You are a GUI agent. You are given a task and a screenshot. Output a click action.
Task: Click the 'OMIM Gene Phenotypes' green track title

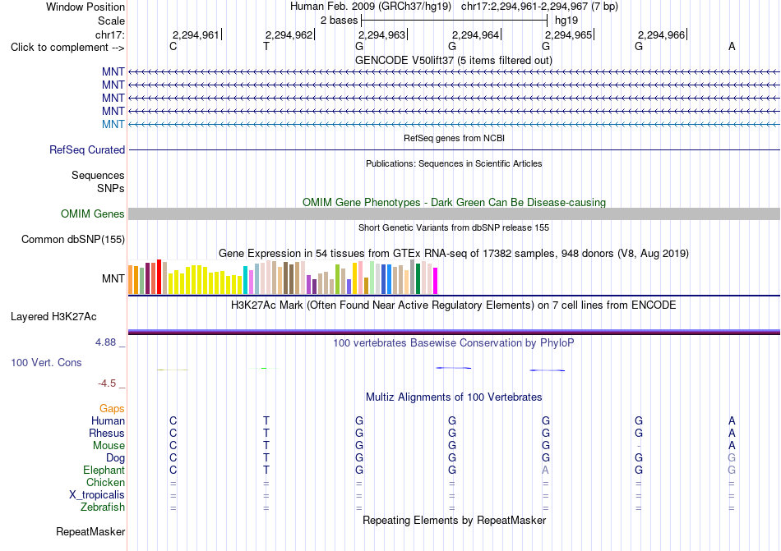point(454,202)
